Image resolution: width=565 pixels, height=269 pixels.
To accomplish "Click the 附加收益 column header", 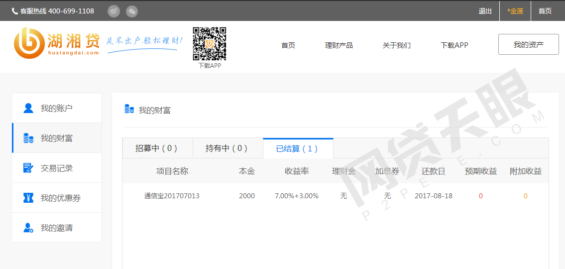I will [x=526, y=171].
